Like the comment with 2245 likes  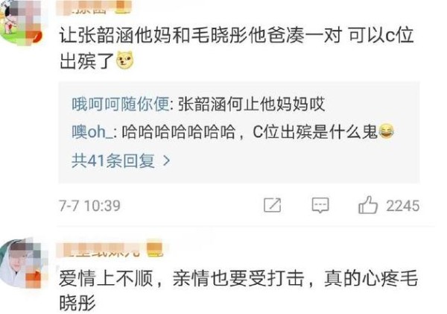[368, 205]
